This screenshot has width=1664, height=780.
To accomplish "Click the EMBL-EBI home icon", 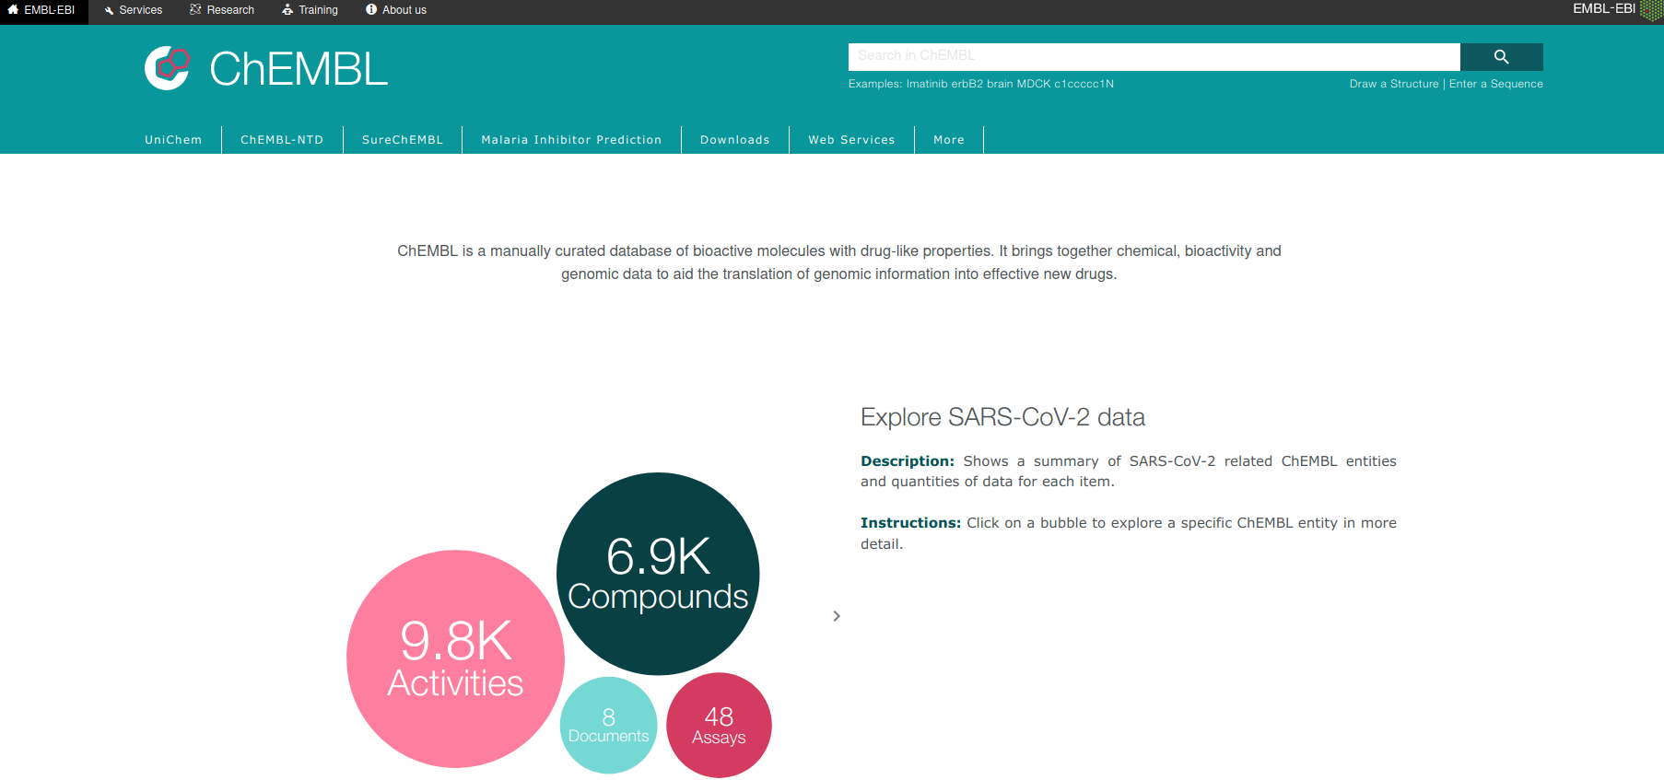I will click(x=13, y=10).
